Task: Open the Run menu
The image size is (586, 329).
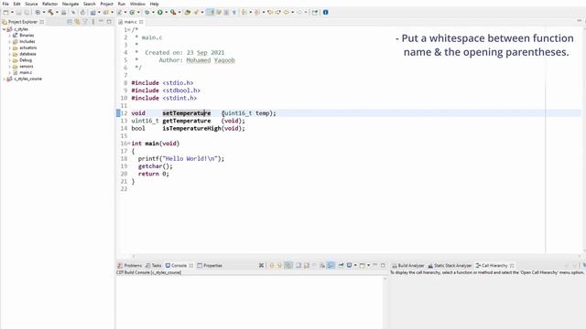Action: tap(122, 4)
